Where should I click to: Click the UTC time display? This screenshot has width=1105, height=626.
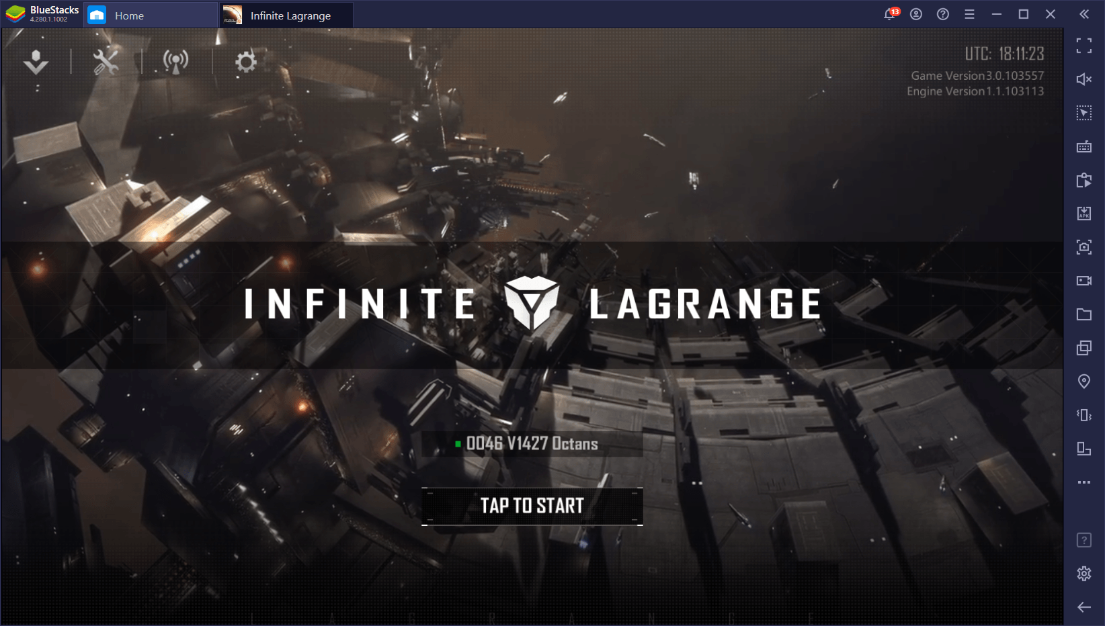[1004, 54]
